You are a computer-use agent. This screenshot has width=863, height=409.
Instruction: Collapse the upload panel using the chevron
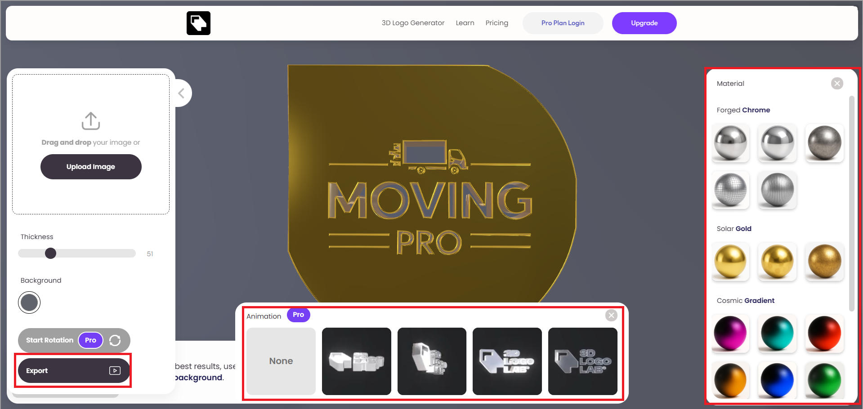point(181,93)
